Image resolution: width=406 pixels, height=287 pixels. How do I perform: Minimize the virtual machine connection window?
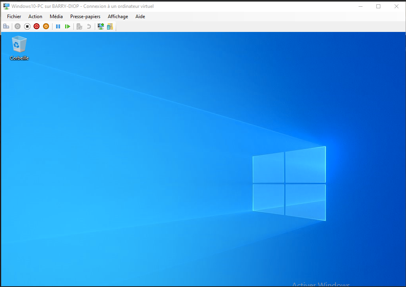pos(361,6)
